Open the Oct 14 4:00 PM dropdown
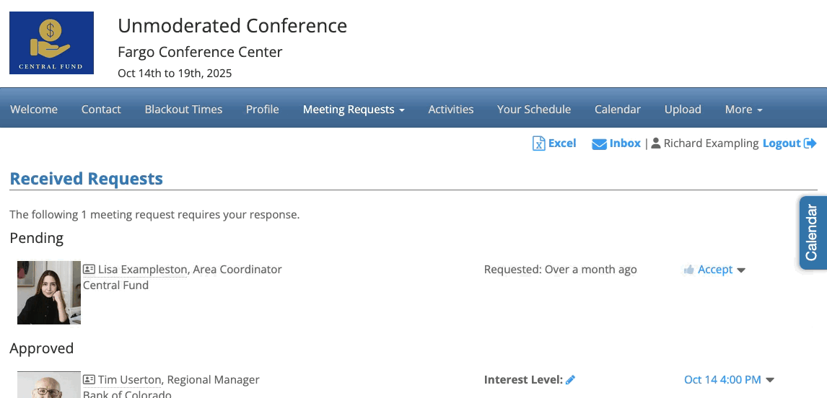Viewport: 827px width, 398px height. pos(769,380)
